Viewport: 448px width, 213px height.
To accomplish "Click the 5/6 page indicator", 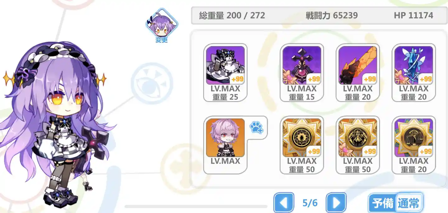I will (310, 203).
